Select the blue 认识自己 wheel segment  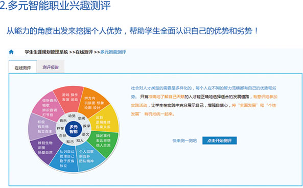click(66, 158)
